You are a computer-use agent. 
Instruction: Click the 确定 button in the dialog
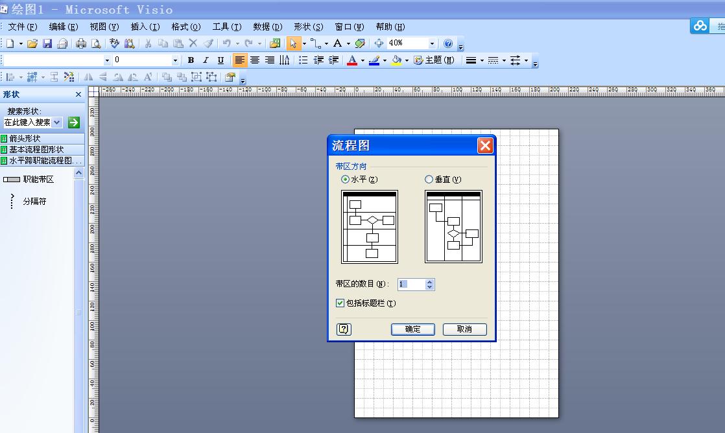[x=412, y=329]
